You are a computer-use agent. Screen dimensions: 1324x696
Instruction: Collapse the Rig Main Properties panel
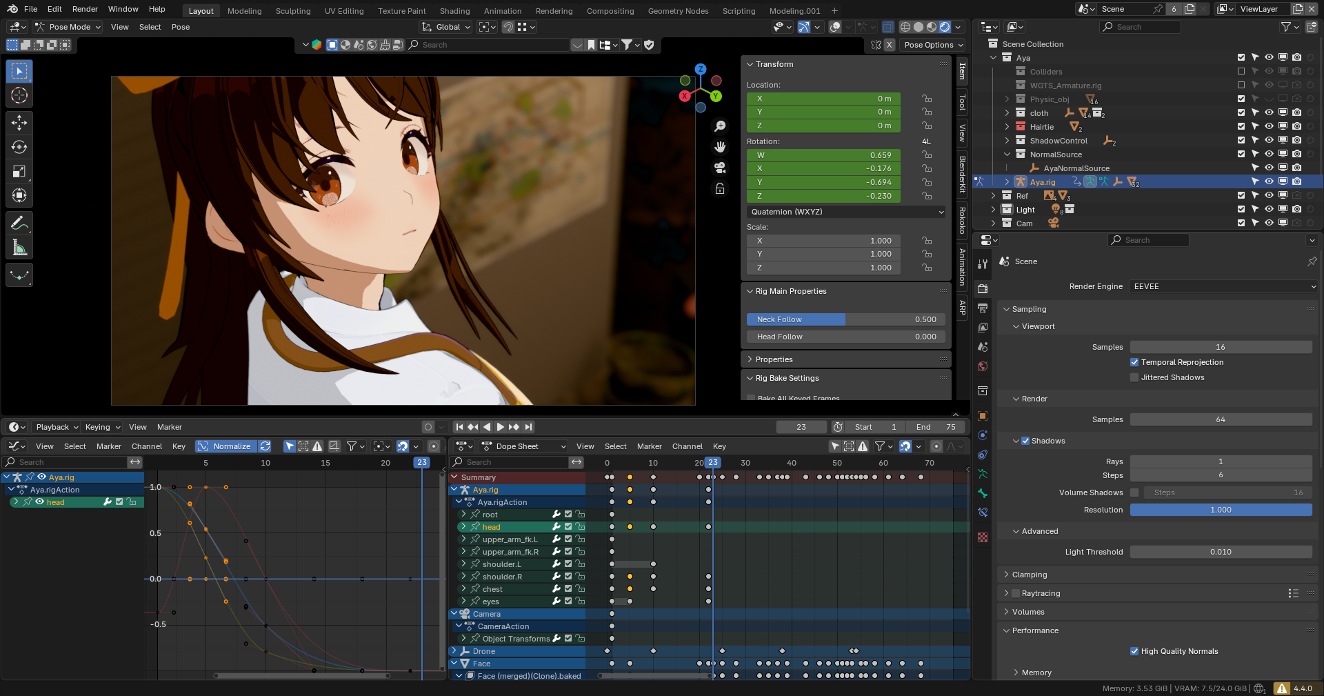point(790,291)
